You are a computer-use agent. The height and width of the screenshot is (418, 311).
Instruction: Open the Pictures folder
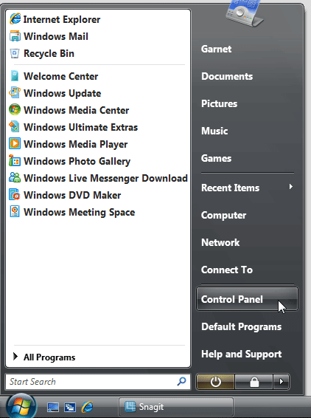click(219, 103)
